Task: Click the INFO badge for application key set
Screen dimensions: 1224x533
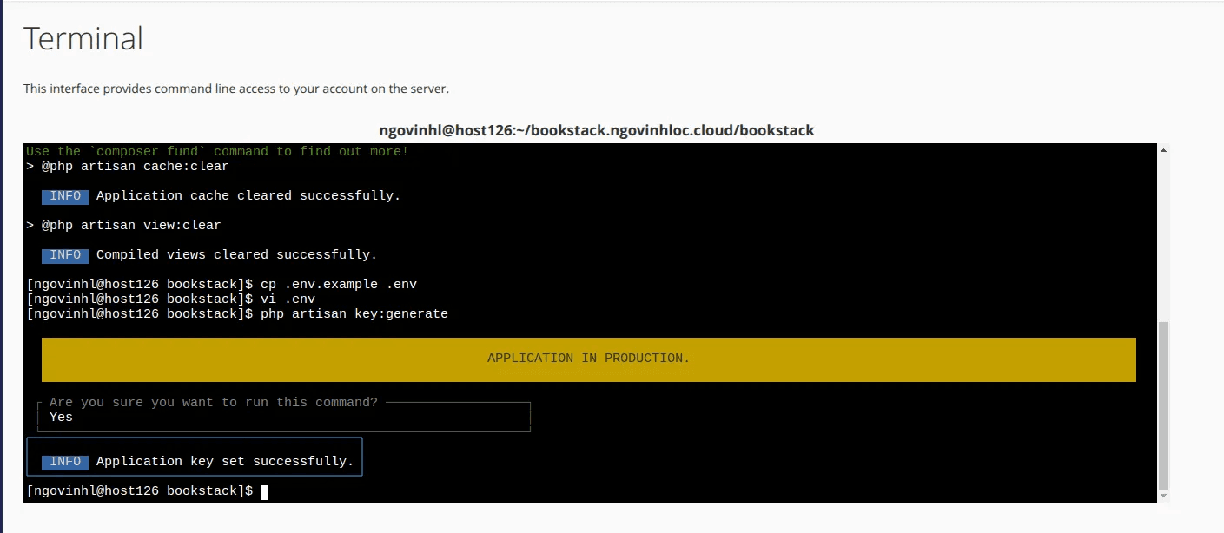Action: [x=64, y=461]
